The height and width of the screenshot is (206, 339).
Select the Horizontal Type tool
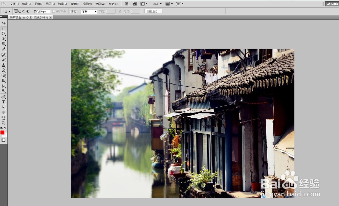point(3,102)
